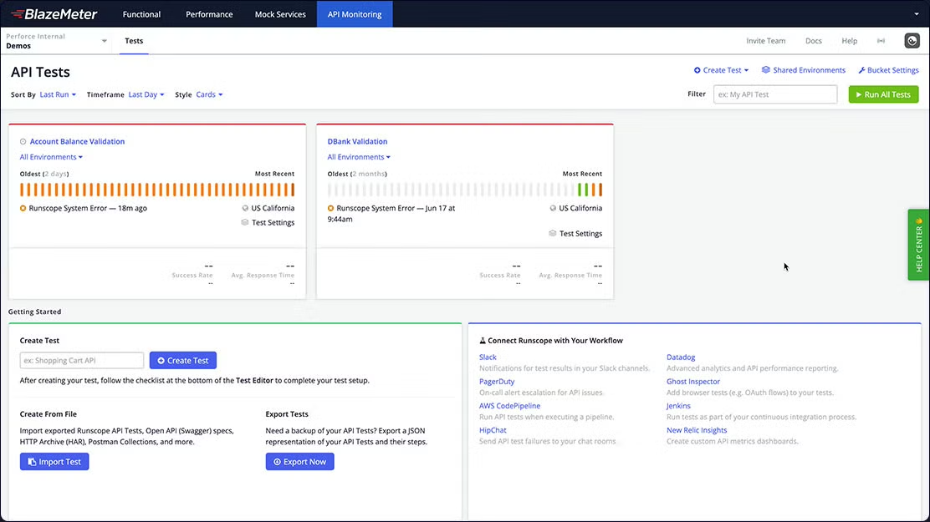Click location icon in DBank Validation card
930x522 pixels.
[553, 208]
